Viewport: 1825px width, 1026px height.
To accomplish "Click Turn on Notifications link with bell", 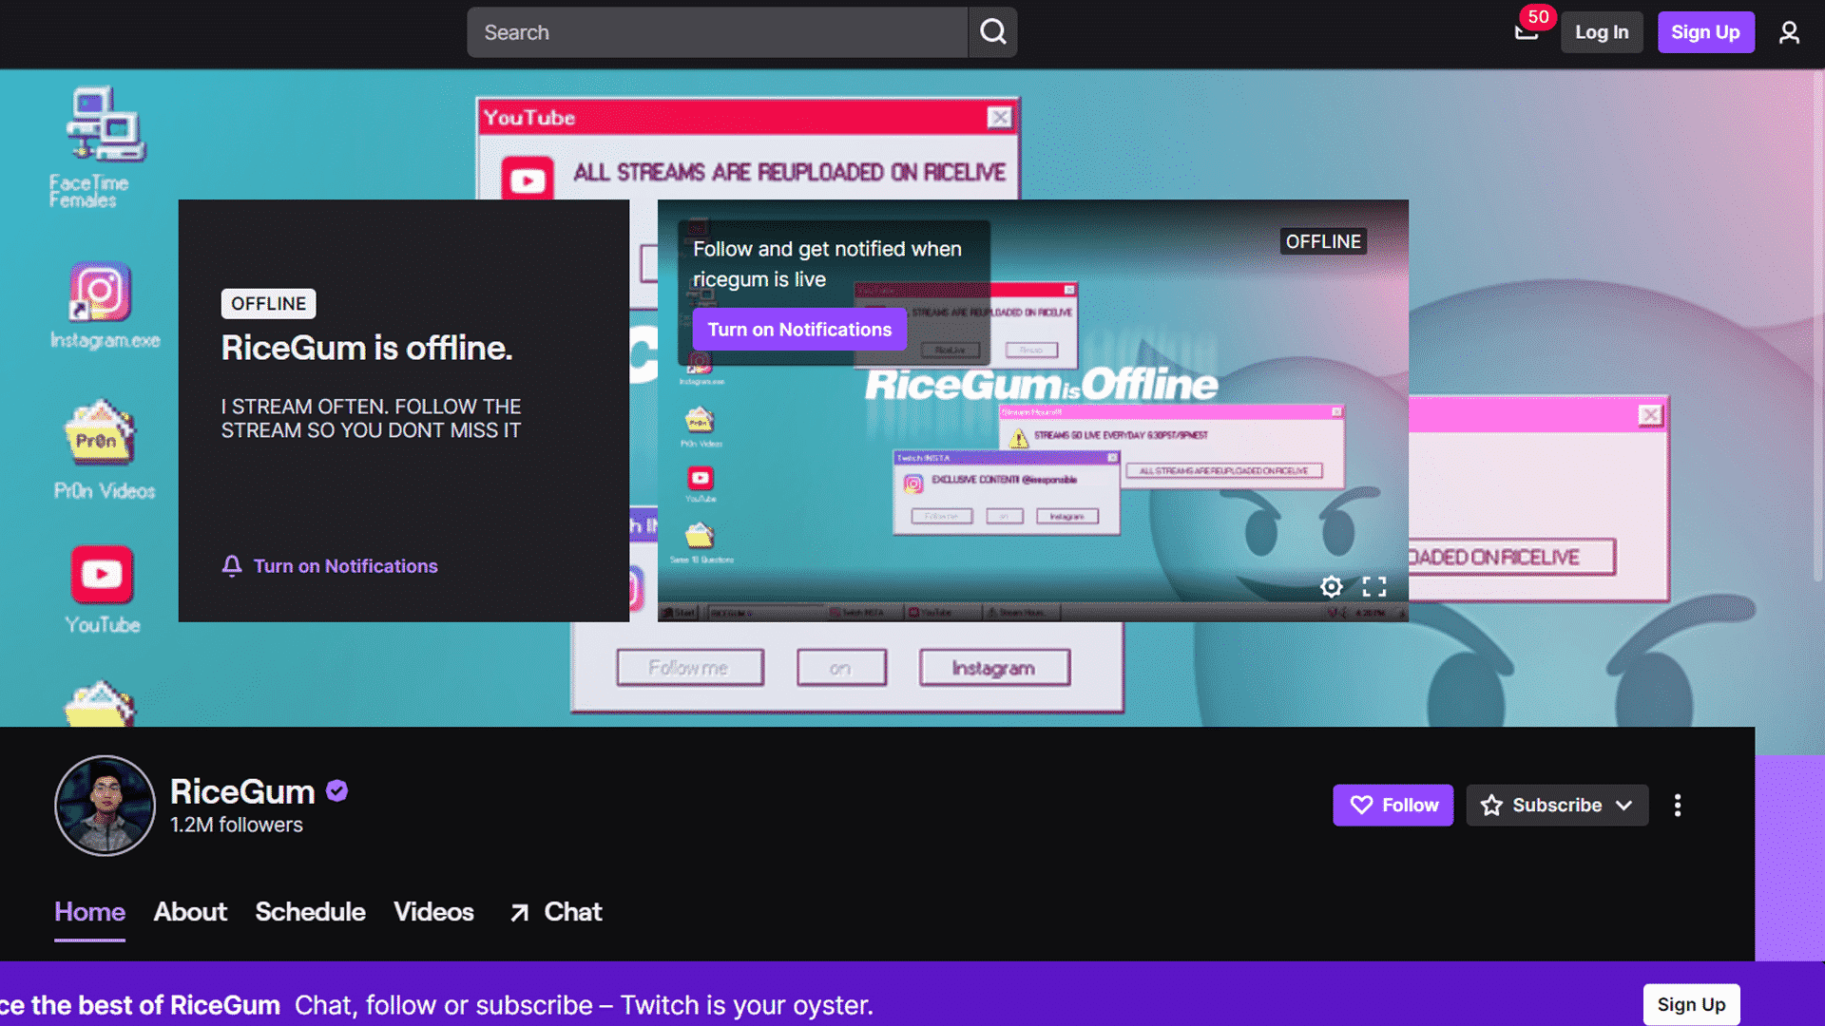I will [330, 566].
